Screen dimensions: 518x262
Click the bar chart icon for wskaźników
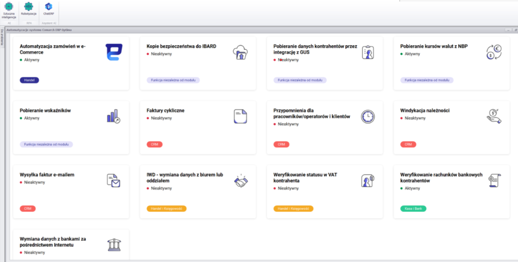point(114,116)
